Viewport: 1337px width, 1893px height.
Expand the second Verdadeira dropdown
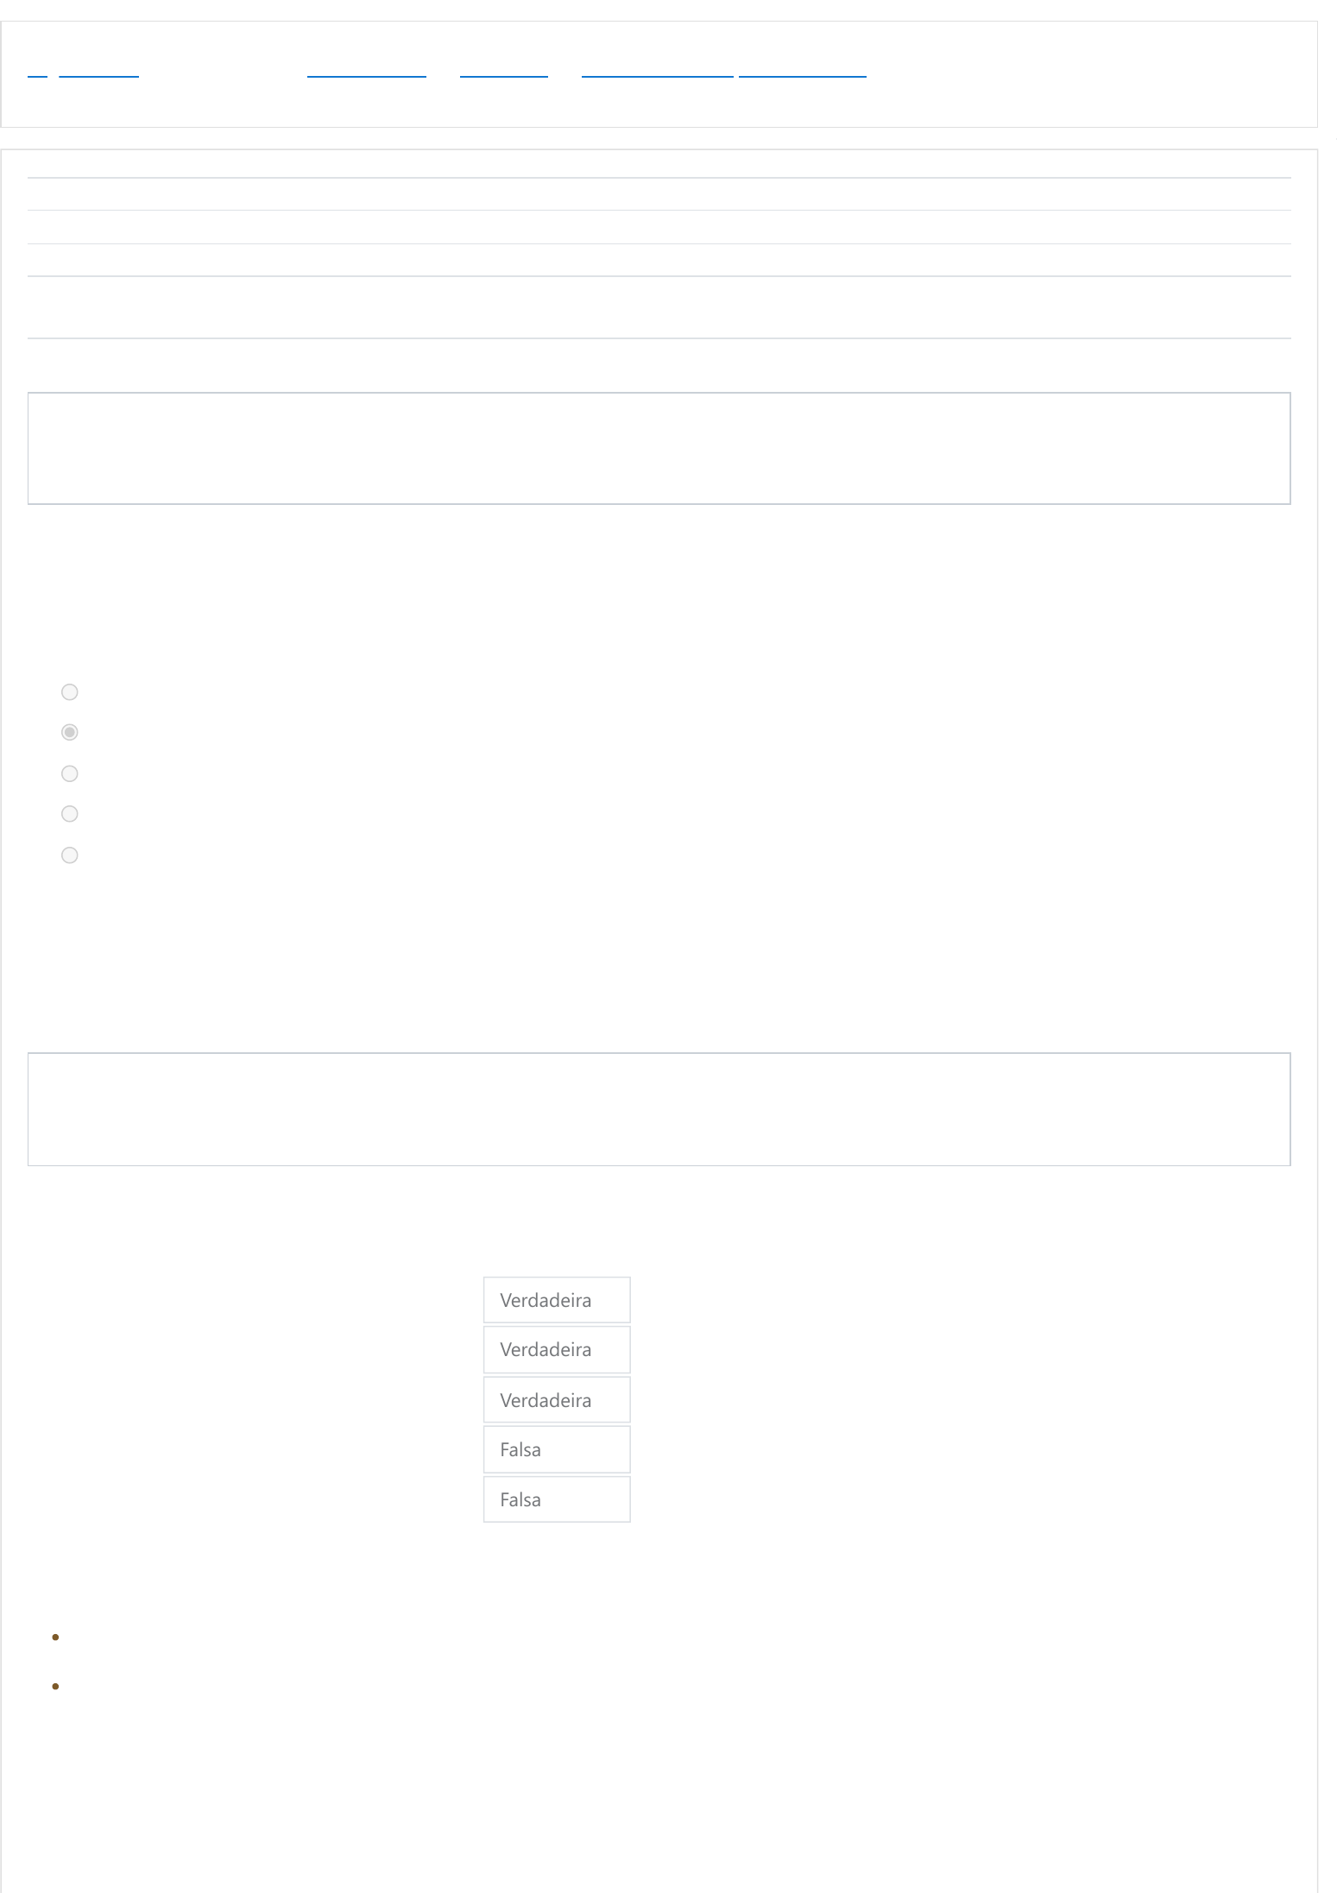point(557,1349)
